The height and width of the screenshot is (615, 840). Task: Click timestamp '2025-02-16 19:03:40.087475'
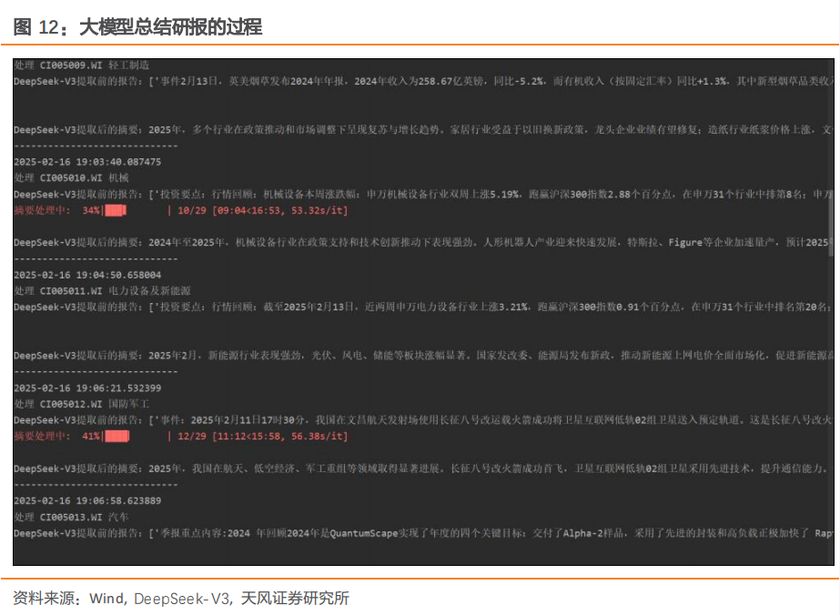coord(87,161)
